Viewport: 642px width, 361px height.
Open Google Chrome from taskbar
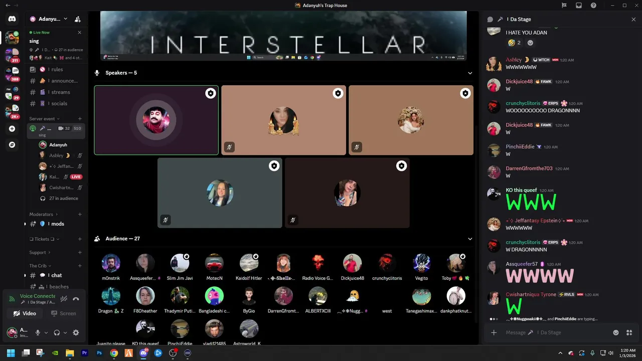point(114,353)
